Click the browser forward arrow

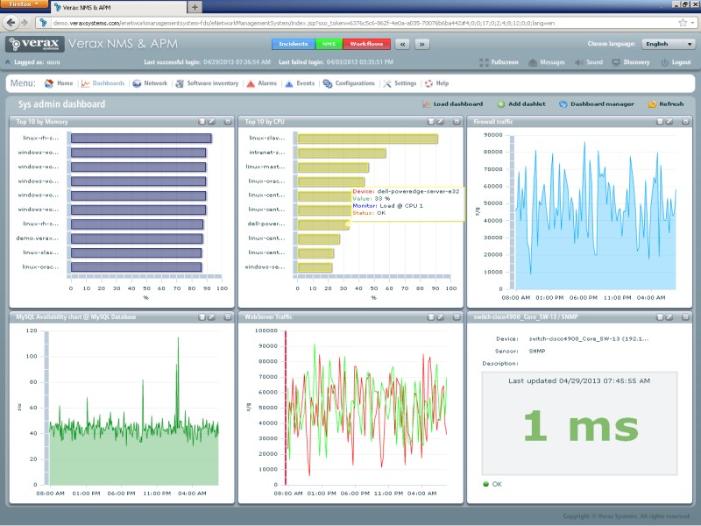25,23
